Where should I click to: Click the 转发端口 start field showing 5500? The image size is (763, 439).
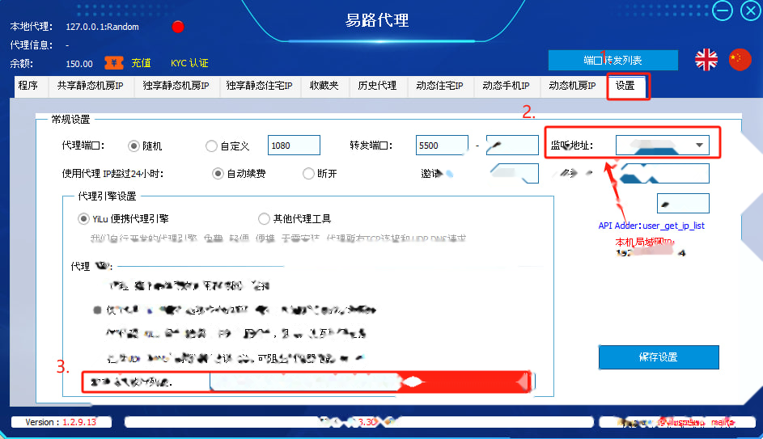click(442, 146)
